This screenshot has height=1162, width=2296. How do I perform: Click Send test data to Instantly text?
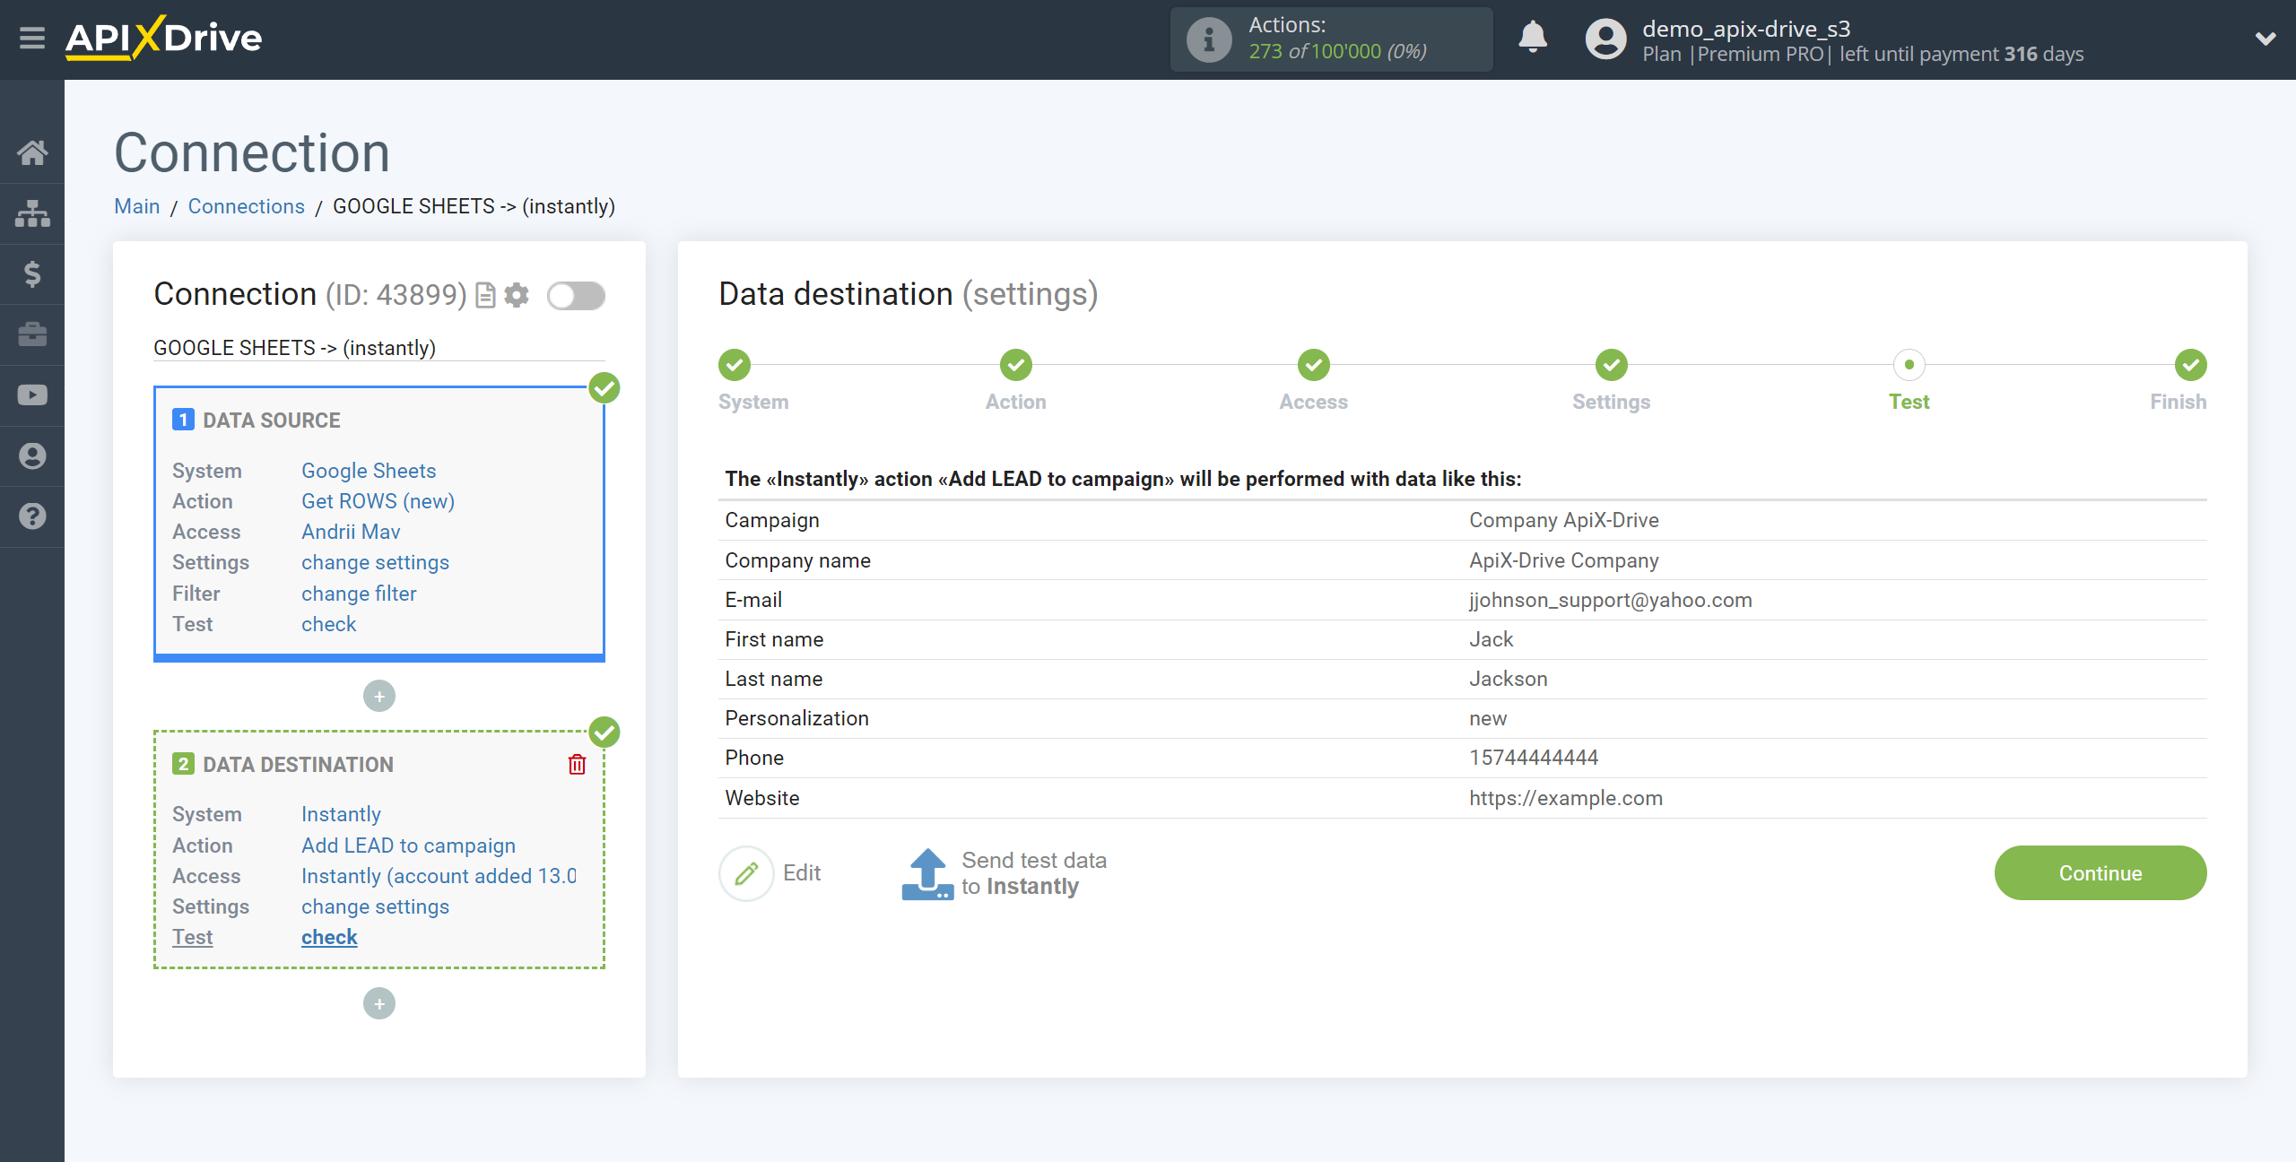click(x=1034, y=873)
